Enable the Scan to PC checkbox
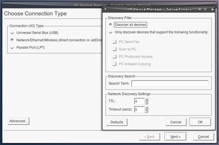This screenshot has height=145, width=219. 115,49
